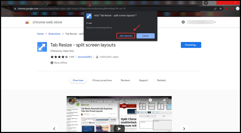Open the Chrome Web Store settings gear
Image resolution: width=241 pixels, height=133 pixels.
click(x=183, y=22)
